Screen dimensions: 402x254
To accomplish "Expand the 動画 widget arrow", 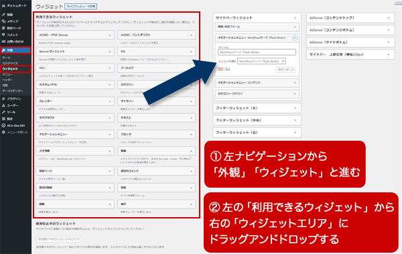I will tap(191, 151).
